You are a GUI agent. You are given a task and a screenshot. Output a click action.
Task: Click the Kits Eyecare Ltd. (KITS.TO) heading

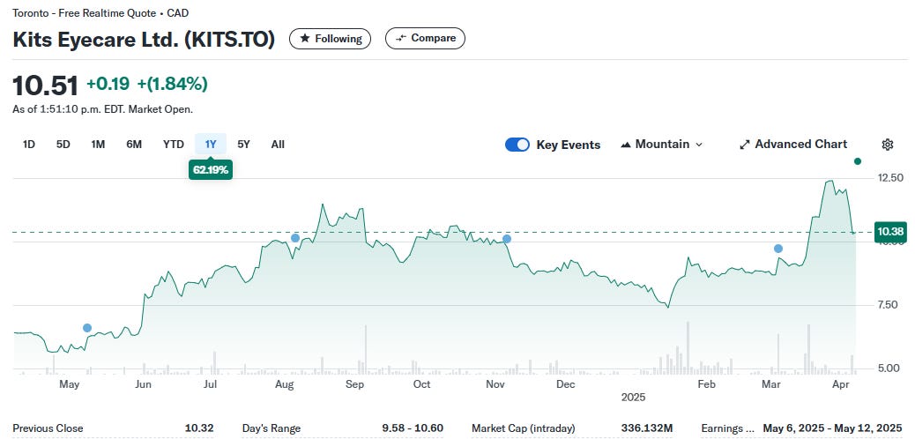pyautogui.click(x=144, y=39)
